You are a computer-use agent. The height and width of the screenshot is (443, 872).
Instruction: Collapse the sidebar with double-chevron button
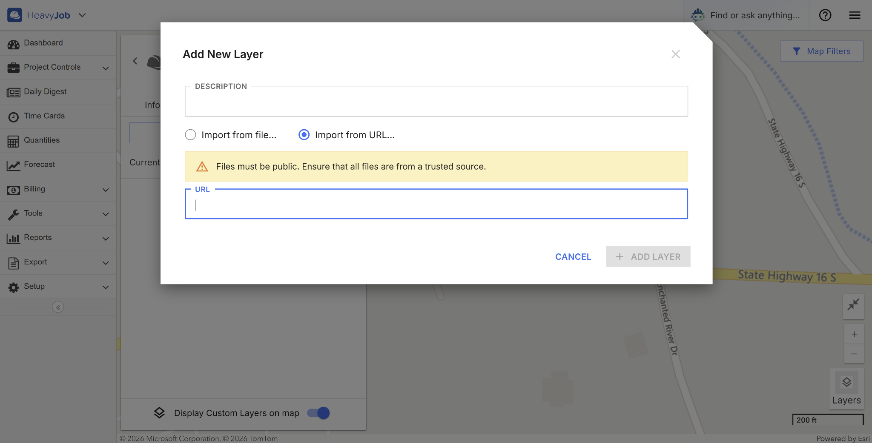point(58,307)
